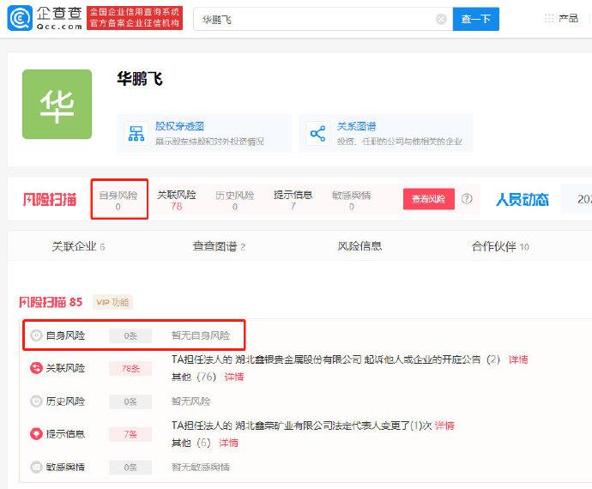This screenshot has height=489, width=592.
Task: Click the red 提示信息 row icon
Action: [x=36, y=434]
